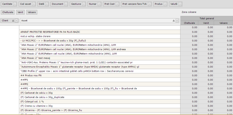Open the Cod asset filter dropdown
The image size is (233, 115).
(x=34, y=4)
